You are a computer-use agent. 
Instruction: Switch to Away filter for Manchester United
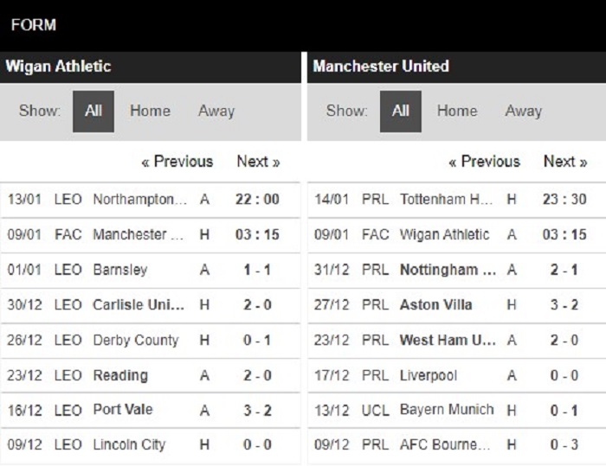pyautogui.click(x=523, y=111)
